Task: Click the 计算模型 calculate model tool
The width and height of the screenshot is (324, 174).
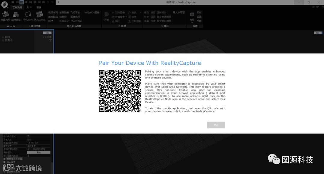Action: [x=118, y=17]
